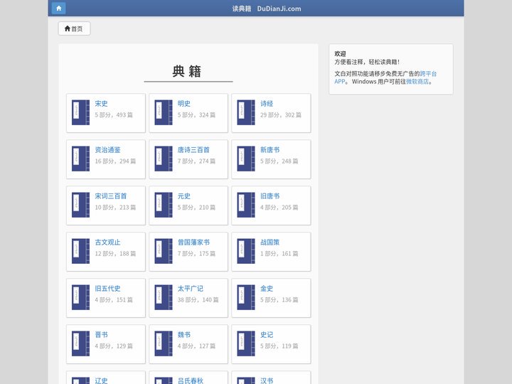Click the book icon for 宋词三百首
This screenshot has height=384, width=512.
coord(80,205)
